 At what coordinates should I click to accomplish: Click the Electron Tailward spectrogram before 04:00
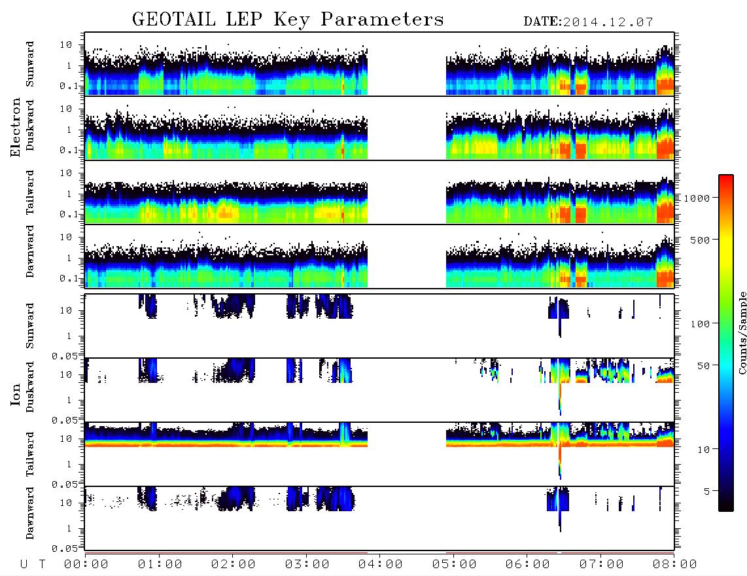pos(226,202)
